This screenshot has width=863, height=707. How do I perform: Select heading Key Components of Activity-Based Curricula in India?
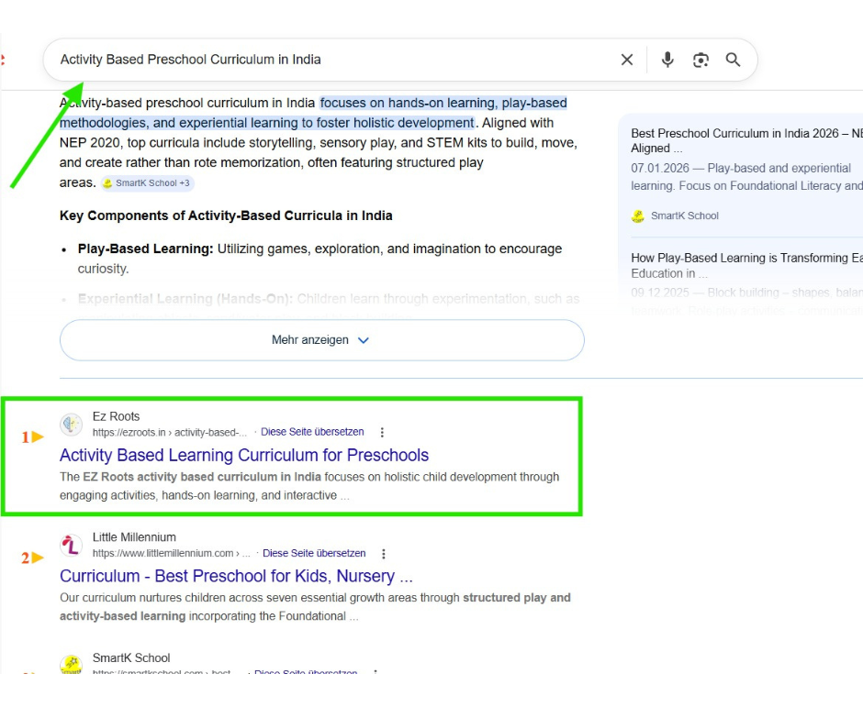pyautogui.click(x=226, y=215)
